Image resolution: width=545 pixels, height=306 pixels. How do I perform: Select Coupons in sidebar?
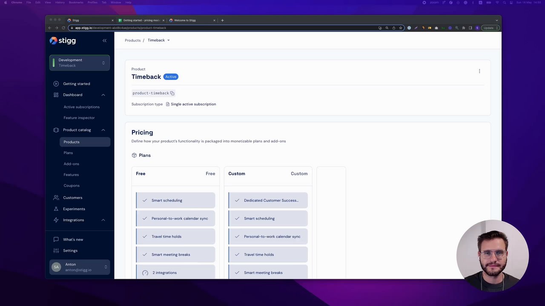coord(72,186)
